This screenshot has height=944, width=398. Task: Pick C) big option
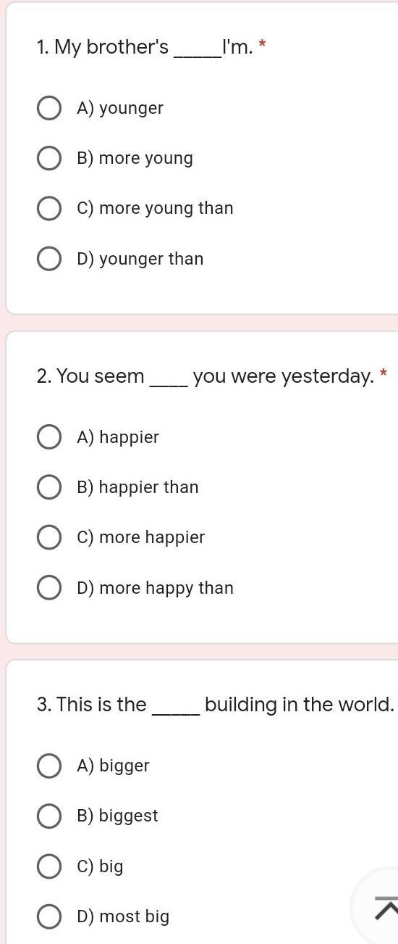pos(48,866)
